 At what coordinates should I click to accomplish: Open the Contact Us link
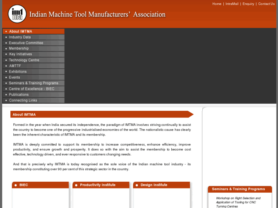266,4
